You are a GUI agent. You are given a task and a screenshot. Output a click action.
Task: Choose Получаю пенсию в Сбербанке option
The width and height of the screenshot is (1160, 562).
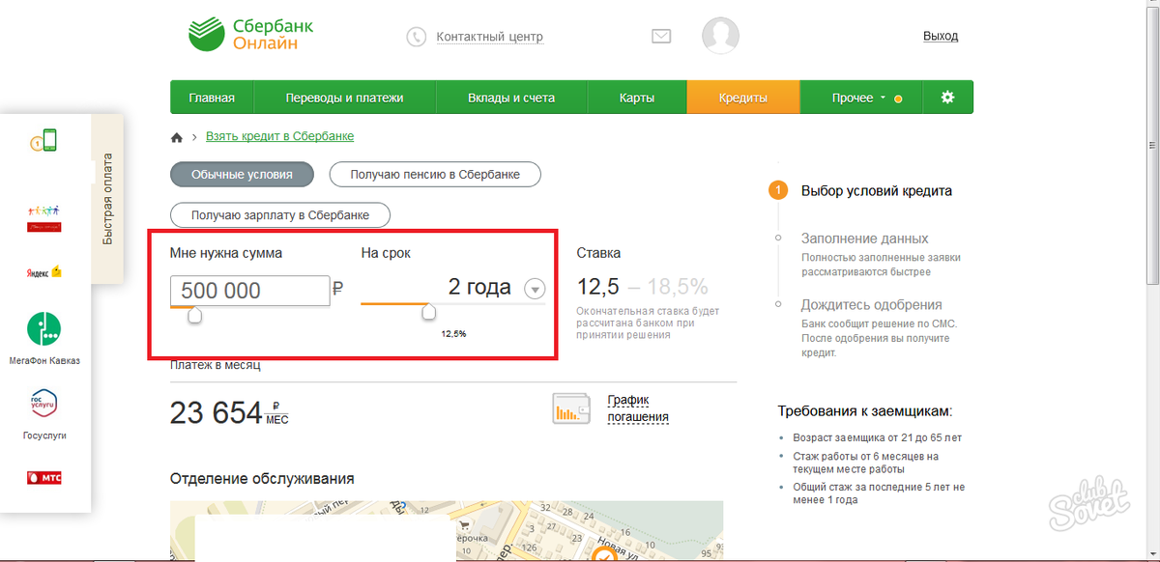pos(435,175)
